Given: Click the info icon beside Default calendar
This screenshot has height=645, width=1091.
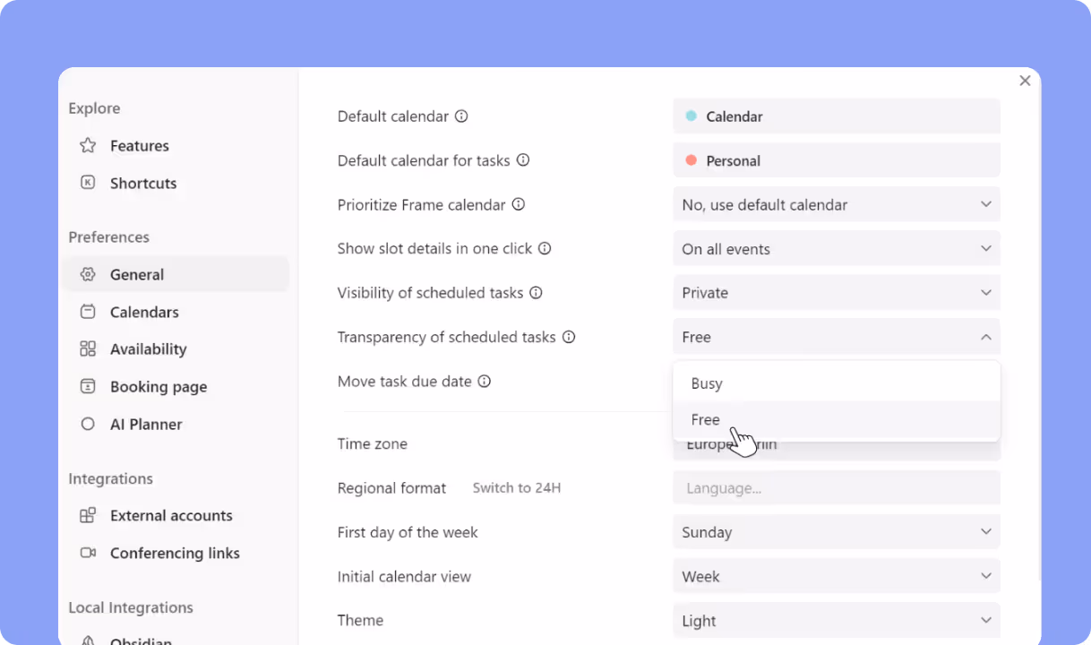Looking at the screenshot, I should [461, 116].
